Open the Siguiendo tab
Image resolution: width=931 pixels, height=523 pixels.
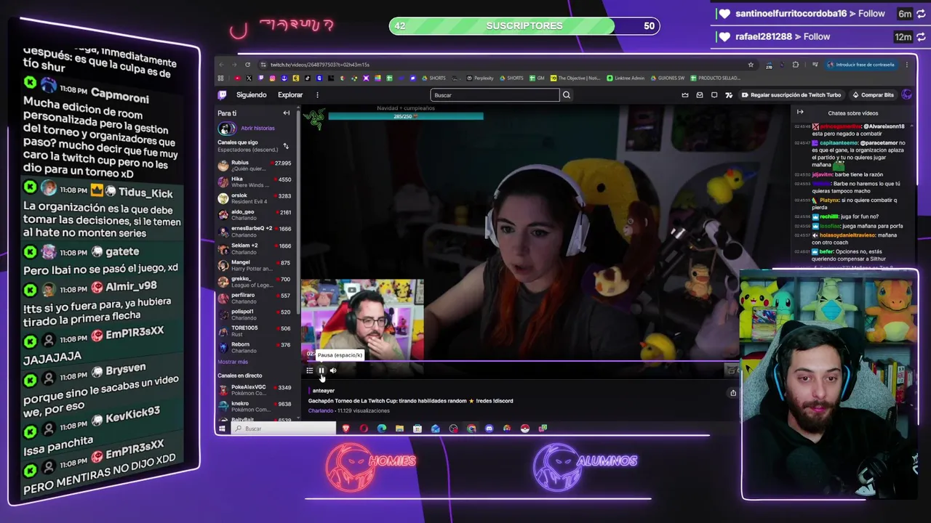click(252, 95)
